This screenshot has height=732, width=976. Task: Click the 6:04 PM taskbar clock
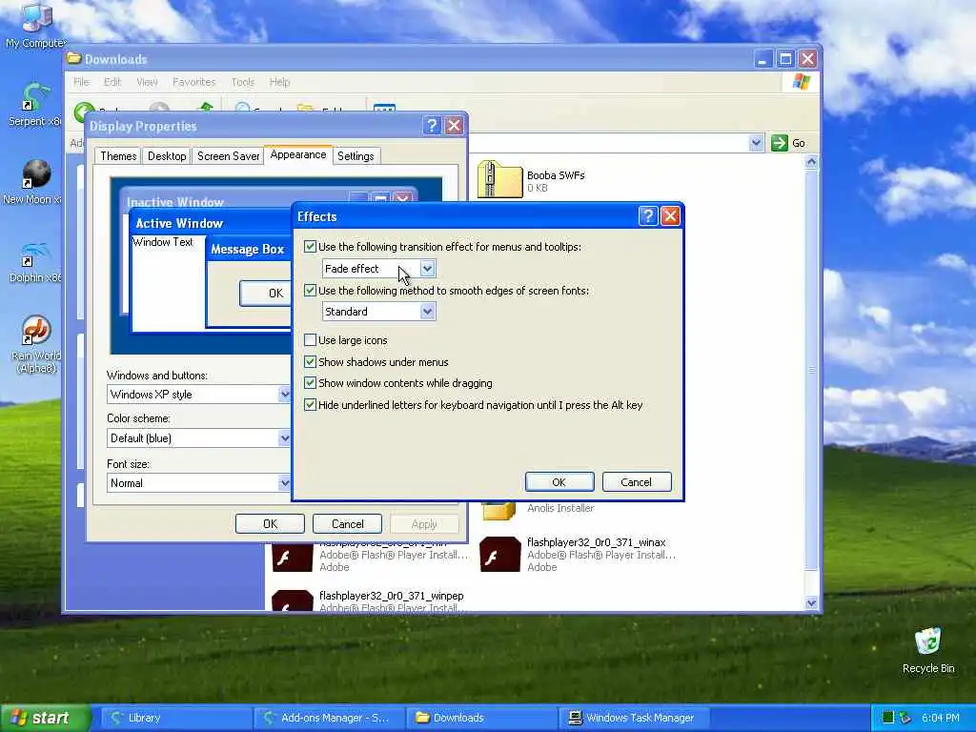pyautogui.click(x=940, y=718)
